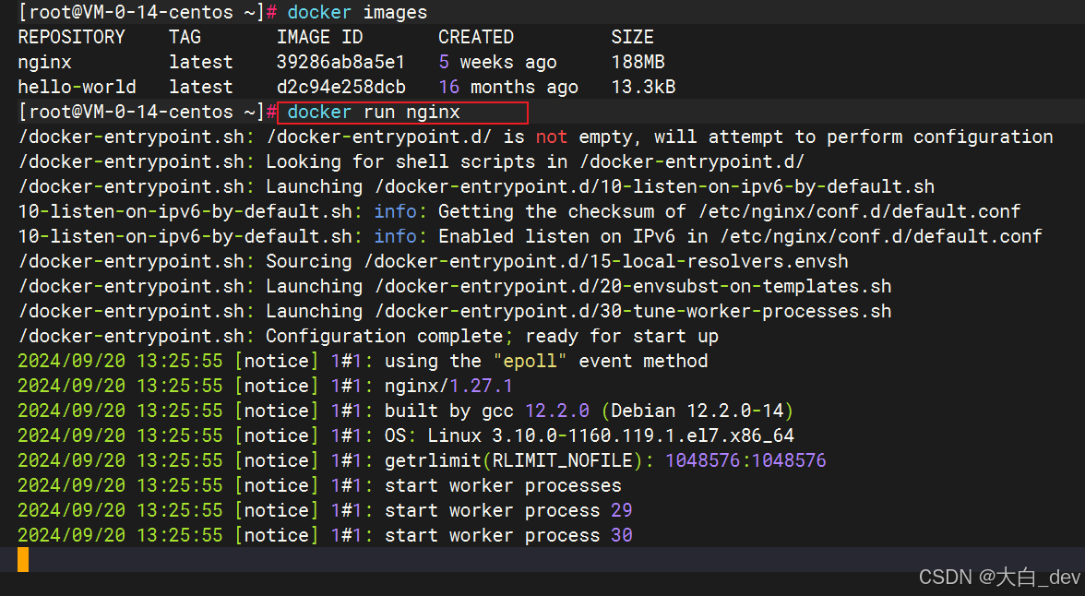
Task: Click the latest tag in hello-world row
Action: 201,88
